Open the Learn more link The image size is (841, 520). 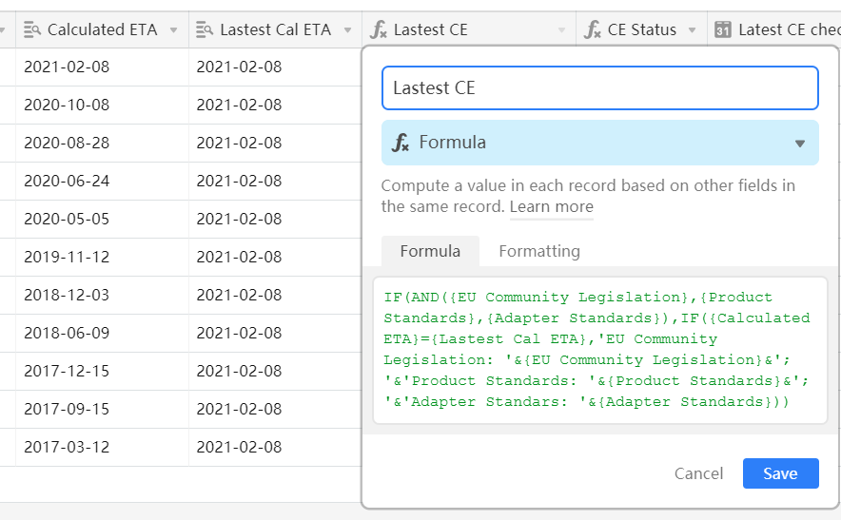tap(552, 206)
